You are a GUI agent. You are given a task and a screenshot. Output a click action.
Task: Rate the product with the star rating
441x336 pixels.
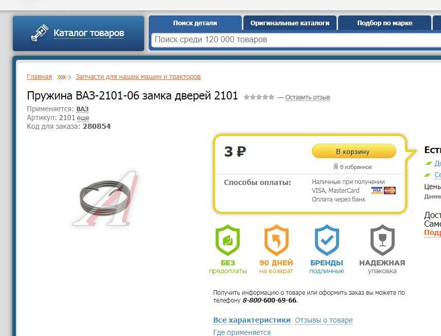coord(259,97)
